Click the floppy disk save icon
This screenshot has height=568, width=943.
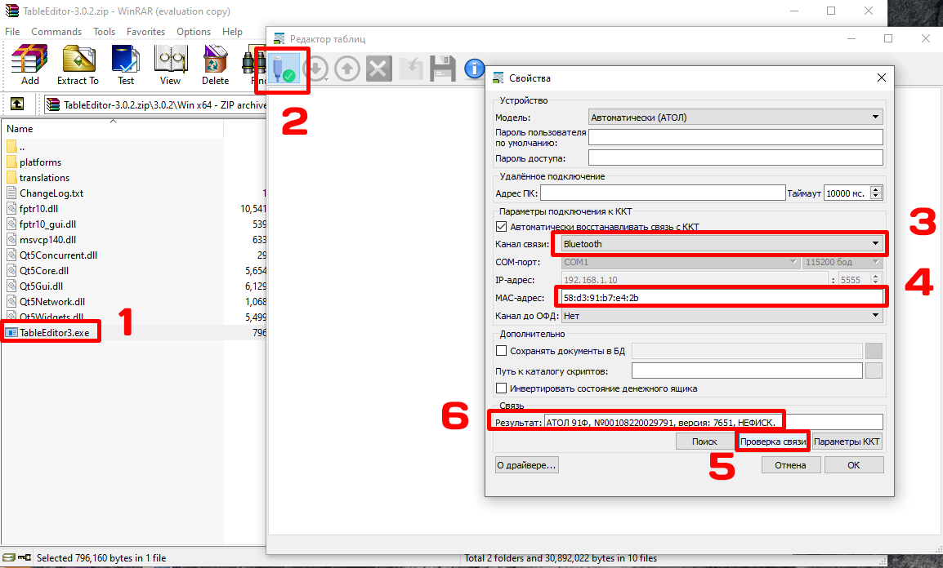[x=442, y=69]
